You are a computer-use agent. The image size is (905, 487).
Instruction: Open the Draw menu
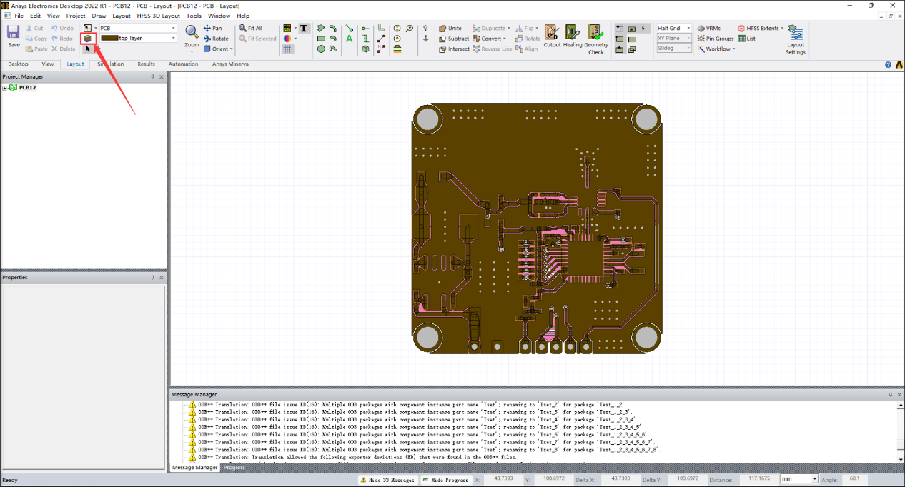pos(99,16)
